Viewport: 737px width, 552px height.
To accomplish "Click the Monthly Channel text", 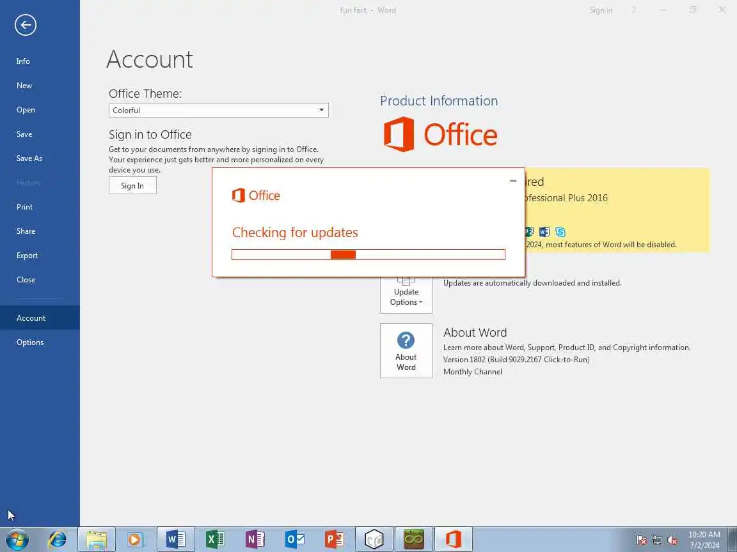I will tap(472, 372).
